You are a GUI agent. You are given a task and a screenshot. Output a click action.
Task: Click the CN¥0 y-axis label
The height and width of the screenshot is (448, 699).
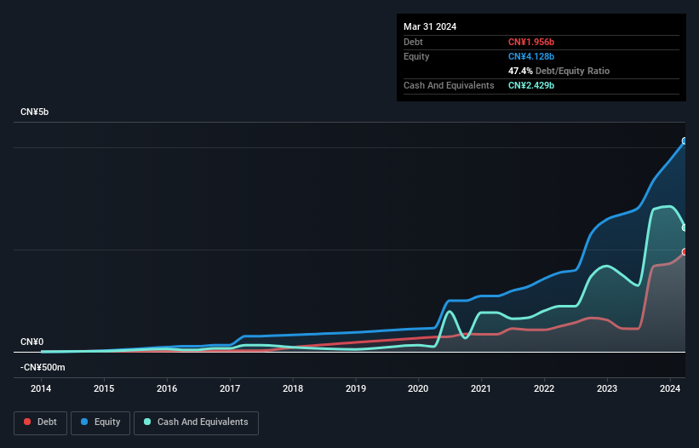click(32, 342)
